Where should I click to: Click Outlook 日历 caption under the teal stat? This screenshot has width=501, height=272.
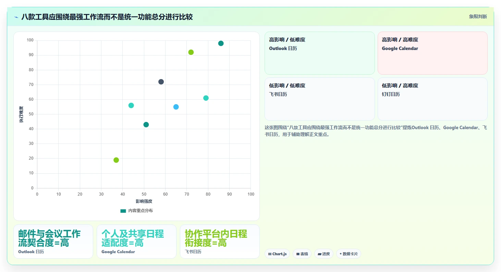tap(31, 252)
